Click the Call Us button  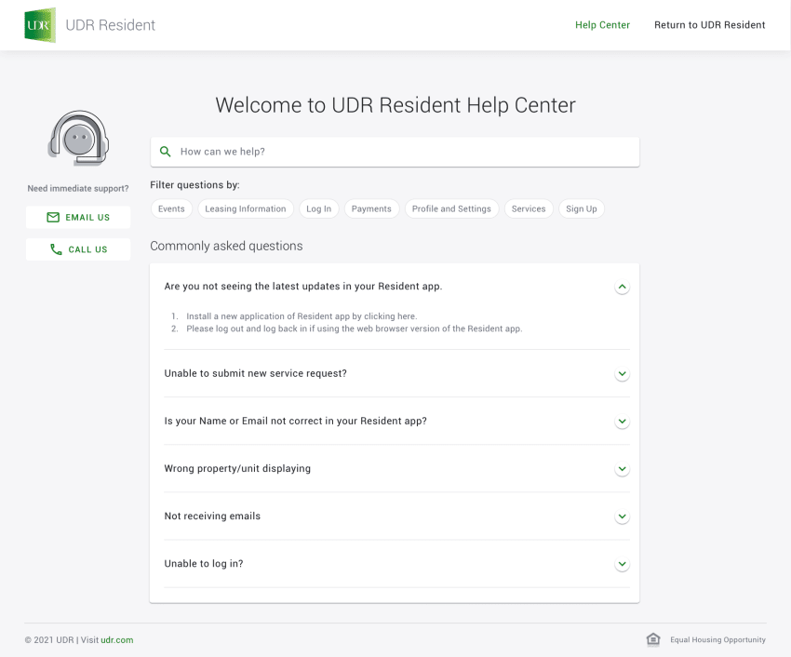78,249
